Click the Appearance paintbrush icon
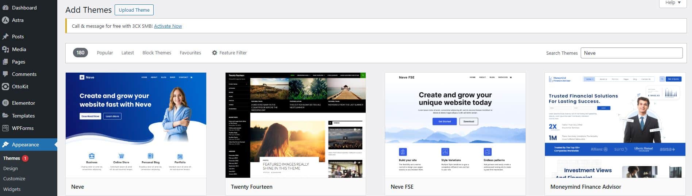Viewport: 692px width, 196px height. pyautogui.click(x=5, y=145)
